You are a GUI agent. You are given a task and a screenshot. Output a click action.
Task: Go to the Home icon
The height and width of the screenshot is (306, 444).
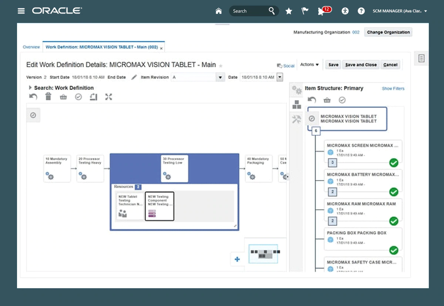tap(219, 11)
